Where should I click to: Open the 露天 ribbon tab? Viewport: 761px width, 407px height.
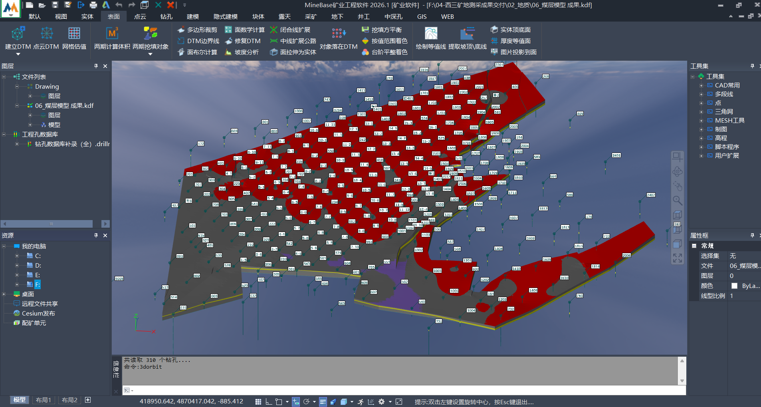284,16
